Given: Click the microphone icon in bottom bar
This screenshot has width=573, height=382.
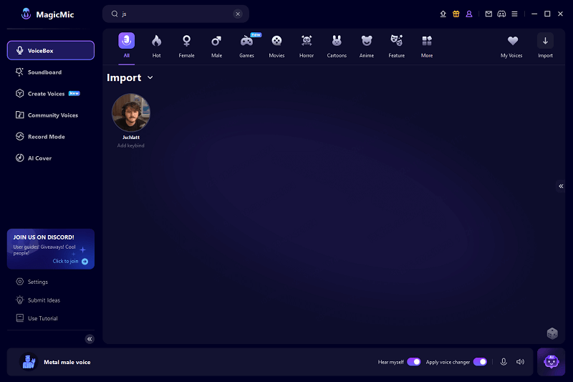Looking at the screenshot, I should (504, 362).
